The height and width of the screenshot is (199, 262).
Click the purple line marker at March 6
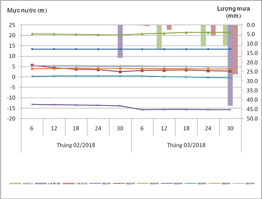coord(142,109)
